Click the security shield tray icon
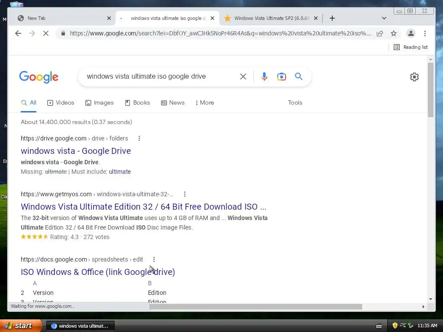 point(395,326)
